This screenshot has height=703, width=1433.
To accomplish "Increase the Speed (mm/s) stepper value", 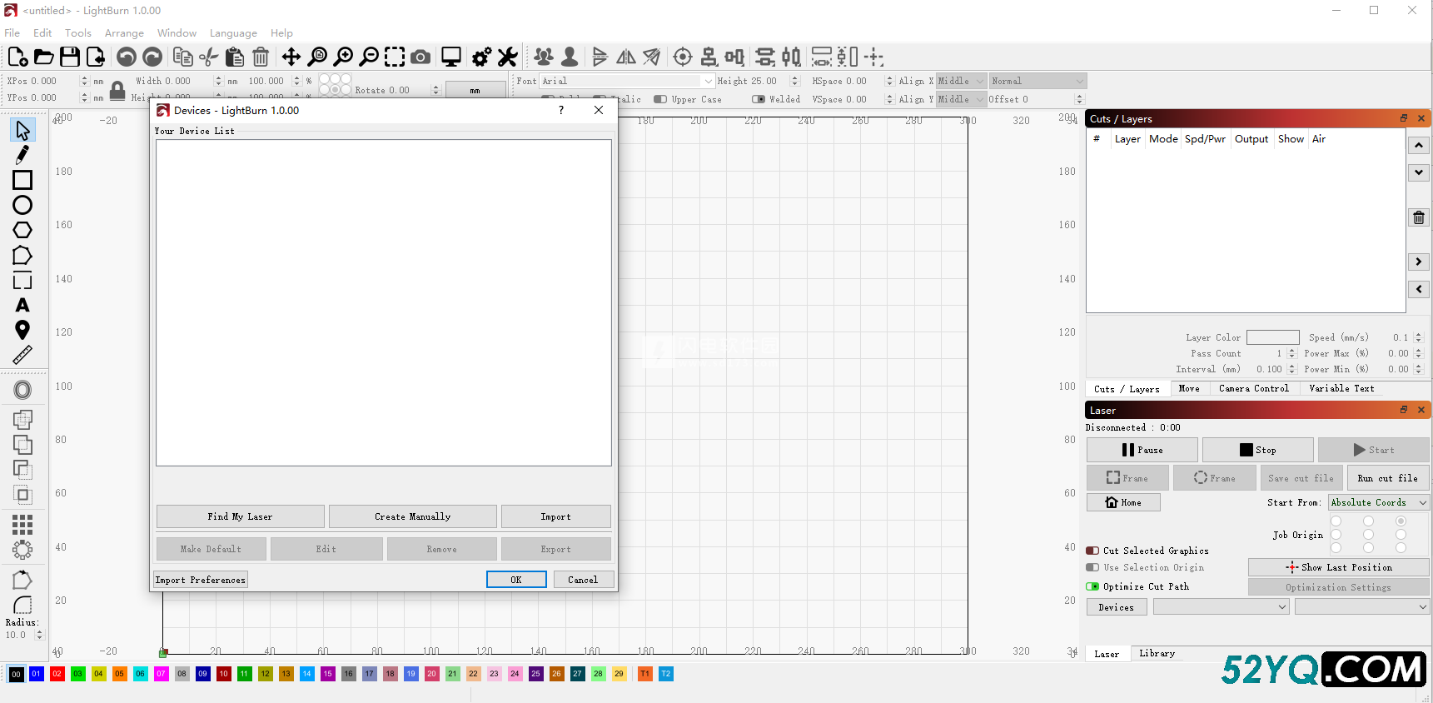I will click(1419, 335).
